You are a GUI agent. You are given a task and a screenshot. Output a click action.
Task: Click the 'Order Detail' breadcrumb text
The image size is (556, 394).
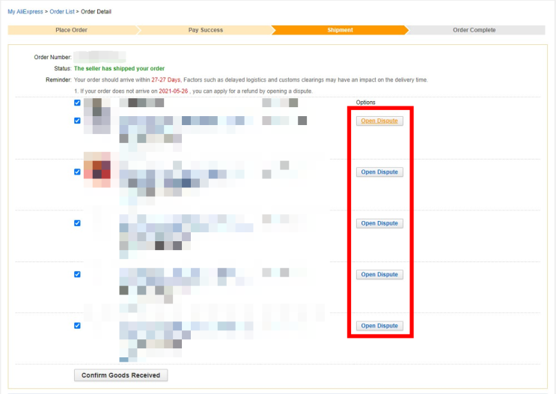96,12
